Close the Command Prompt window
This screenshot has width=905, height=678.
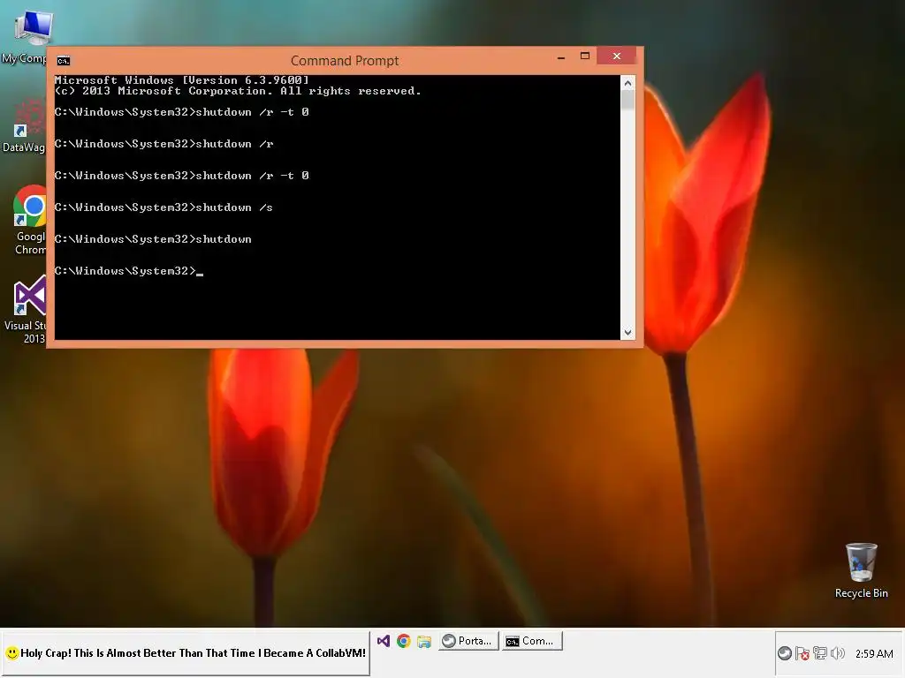[616, 56]
